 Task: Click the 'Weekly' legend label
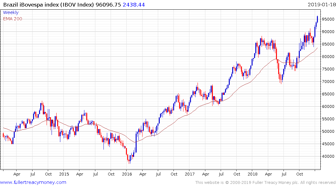11,12
